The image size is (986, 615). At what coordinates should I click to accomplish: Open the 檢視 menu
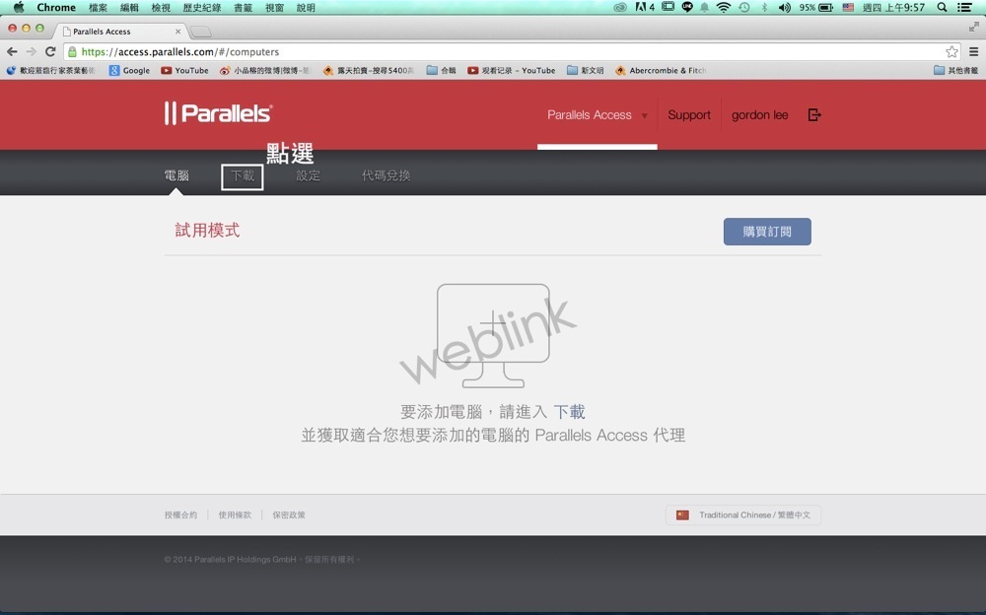[161, 8]
